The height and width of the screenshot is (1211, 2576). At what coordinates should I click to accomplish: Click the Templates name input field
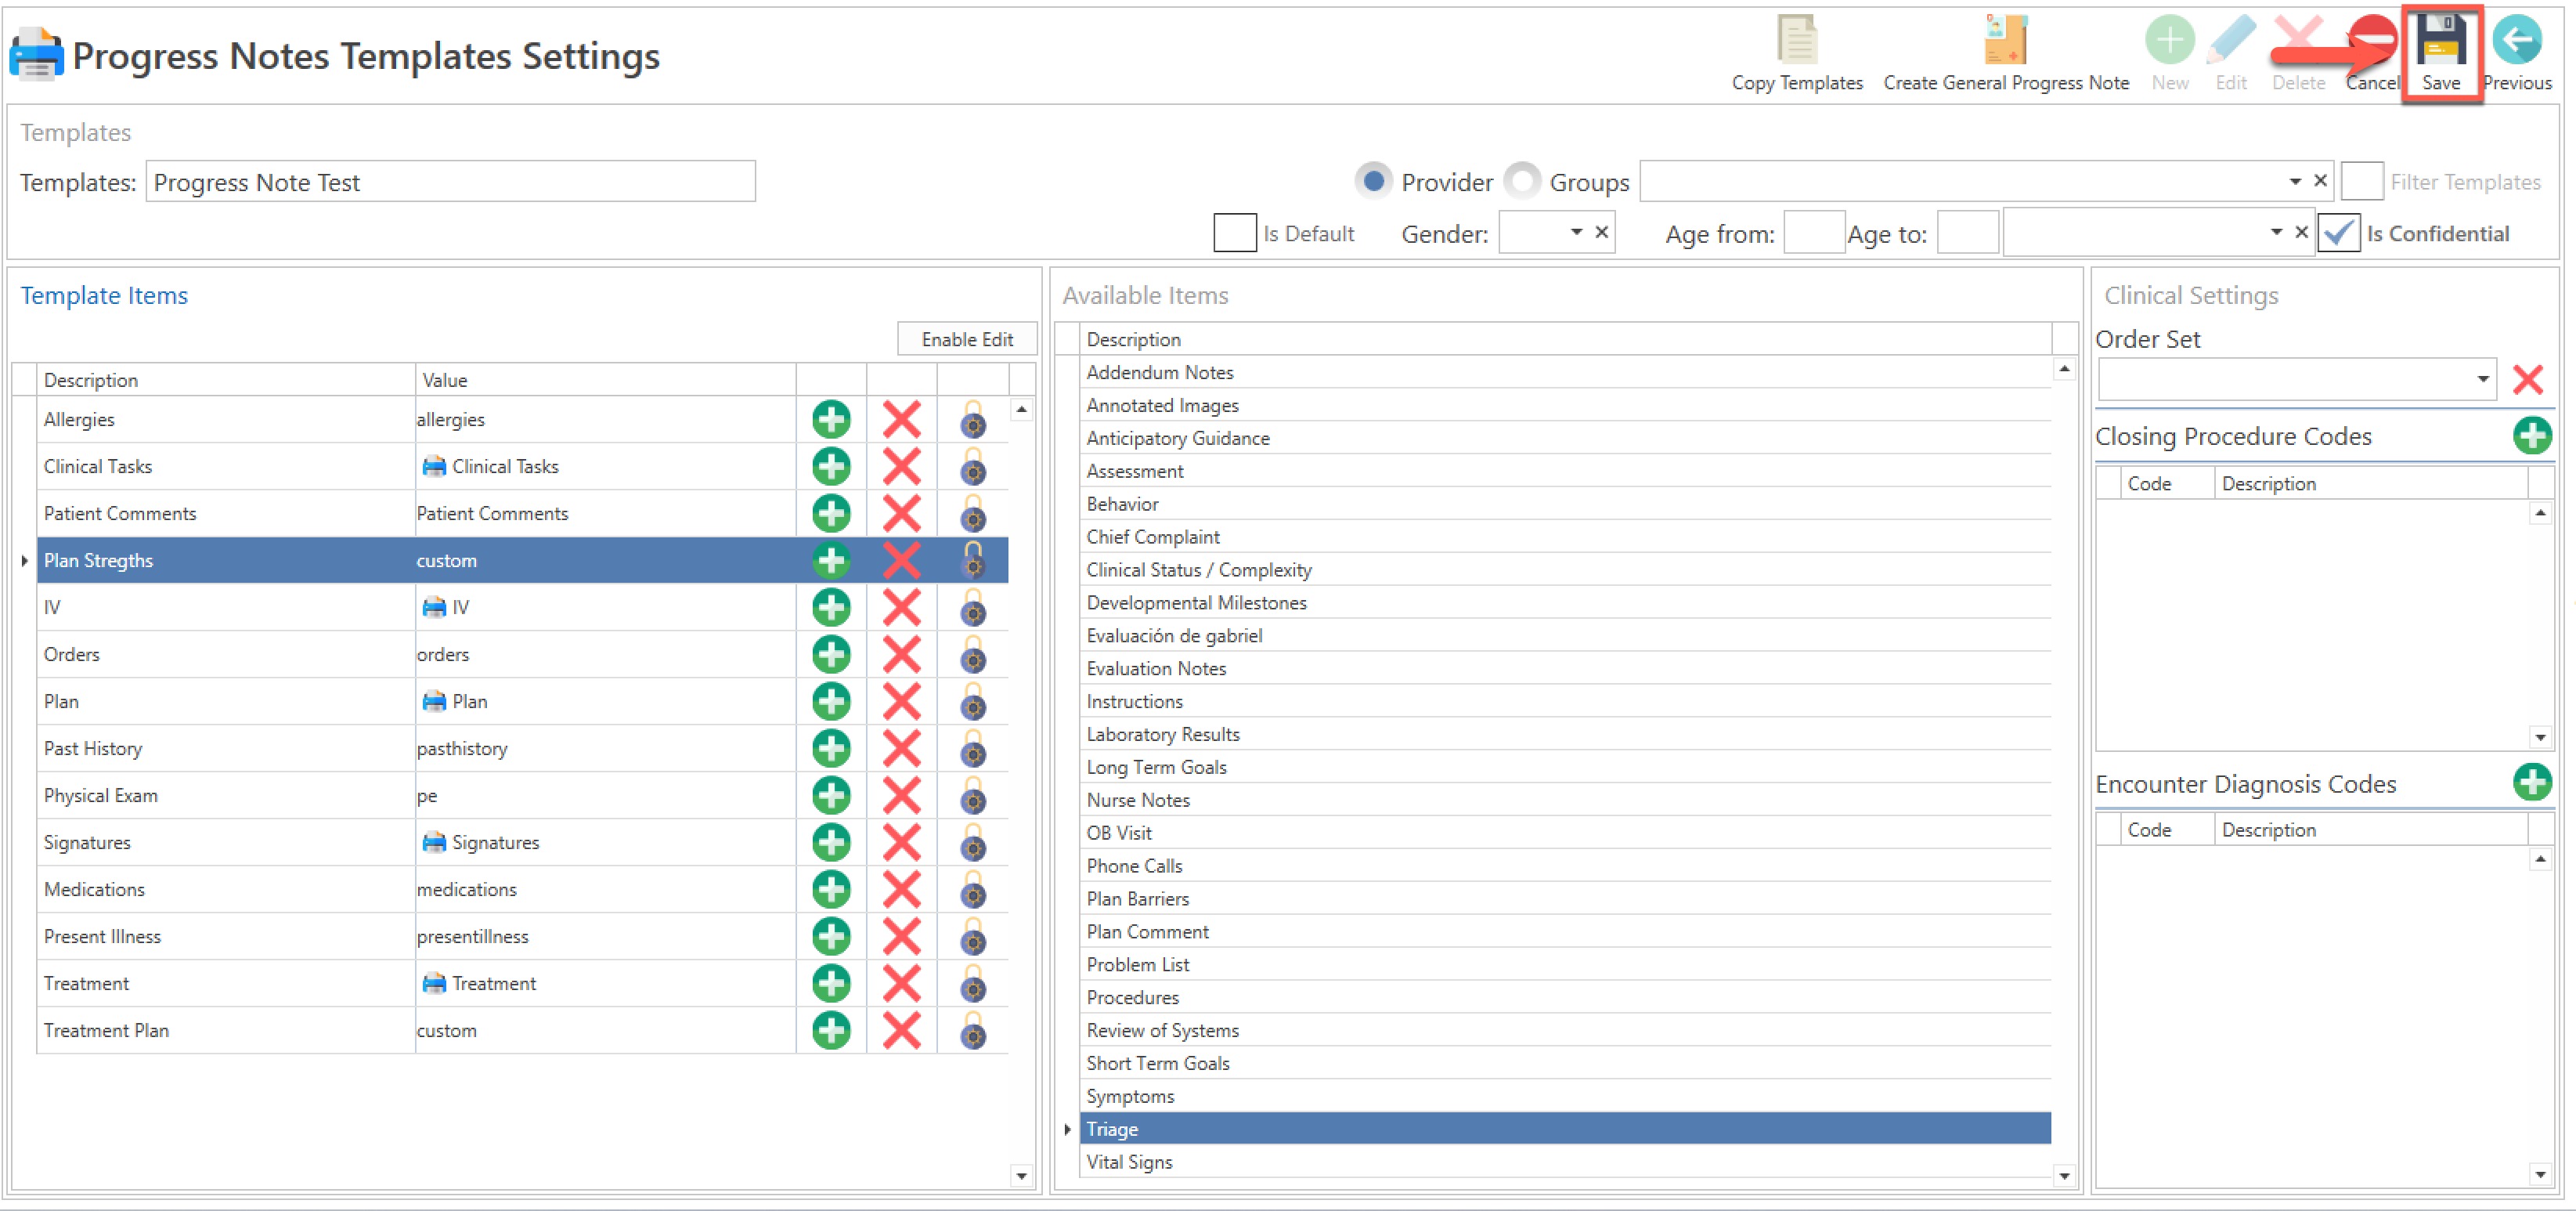coord(450,183)
